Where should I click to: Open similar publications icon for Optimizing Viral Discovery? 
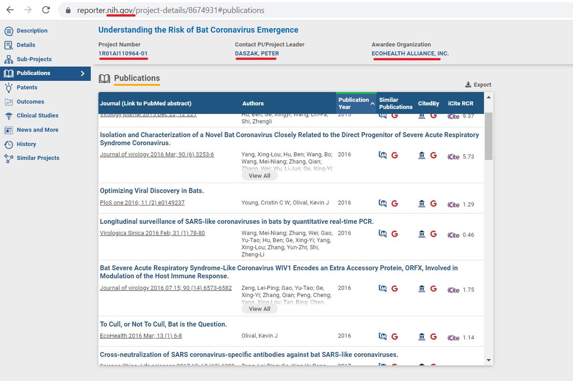pyautogui.click(x=382, y=204)
